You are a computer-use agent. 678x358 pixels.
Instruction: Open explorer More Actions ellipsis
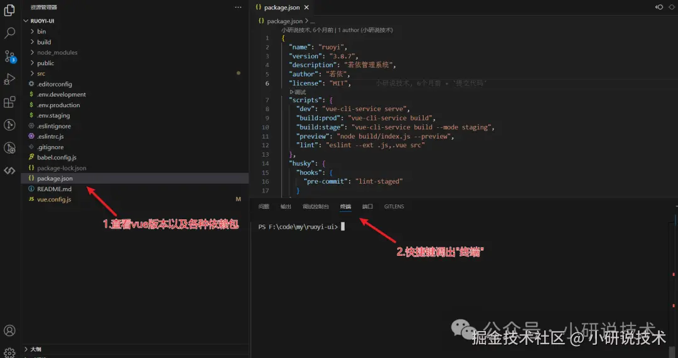pos(239,8)
